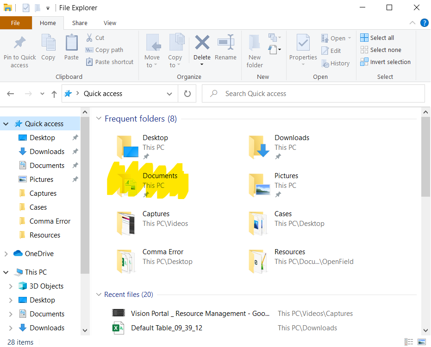Collapse the Recent files section
431x347 pixels.
pyautogui.click(x=99, y=295)
